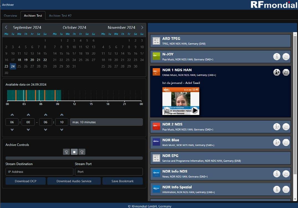Screen dimensions: 298x208
Task: Open info icon for NDR 1 NDS HAN
Action: (277, 72)
